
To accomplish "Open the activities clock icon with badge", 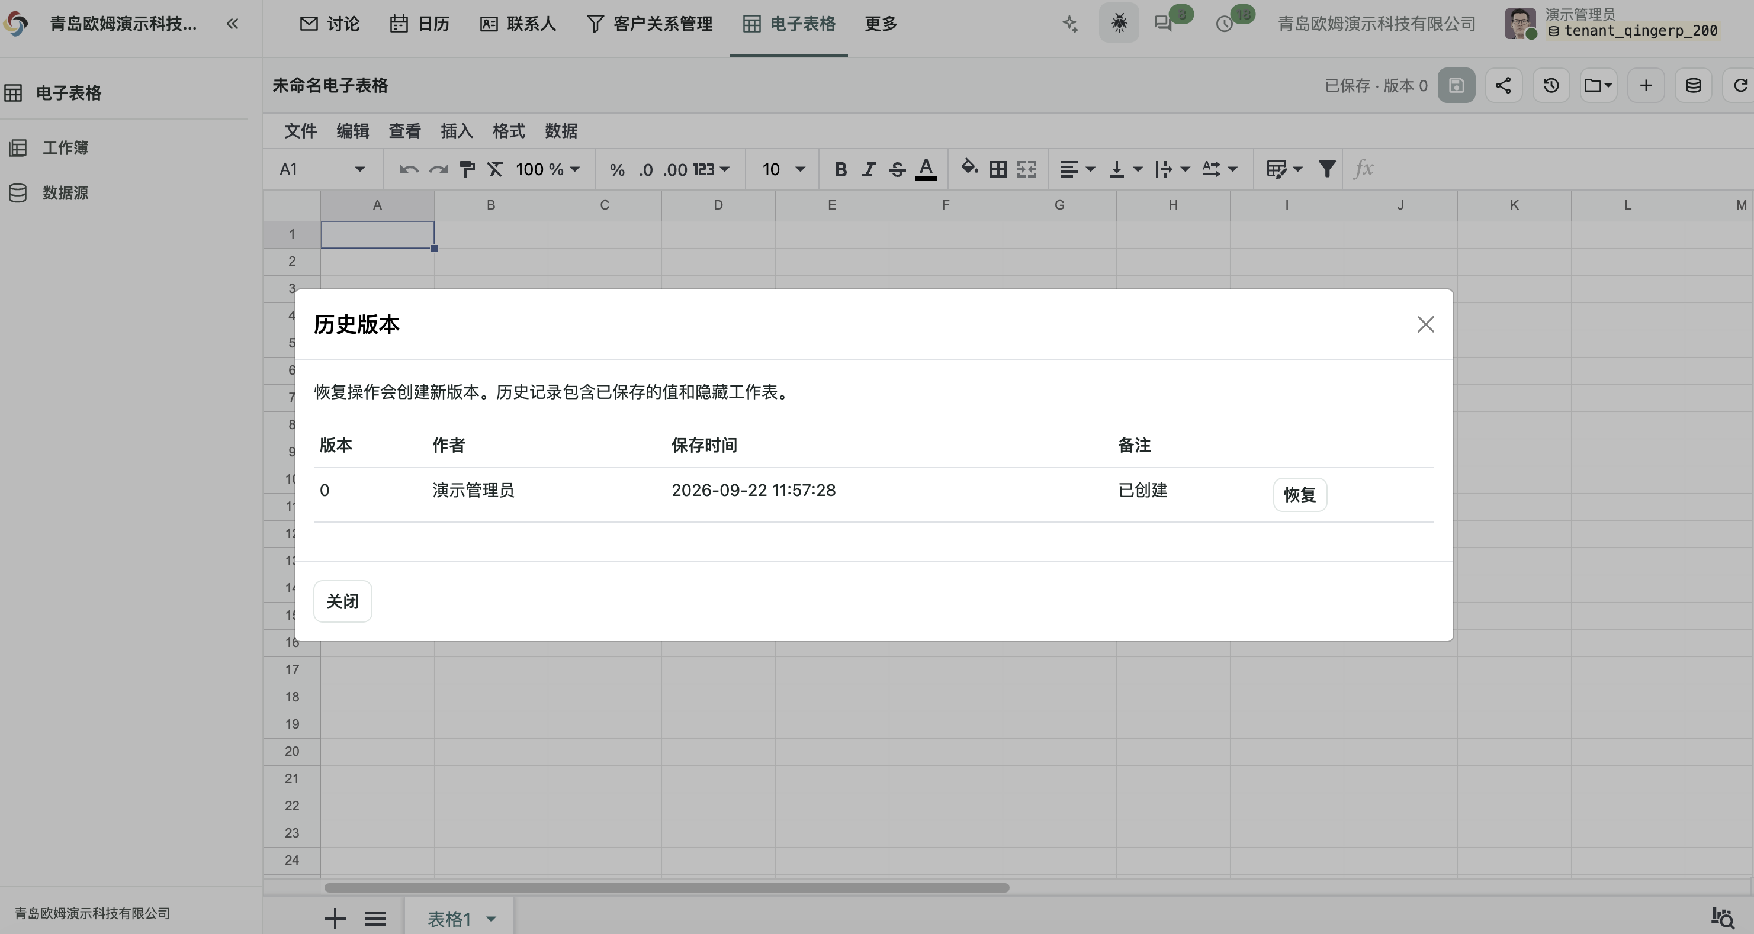I will tap(1224, 24).
